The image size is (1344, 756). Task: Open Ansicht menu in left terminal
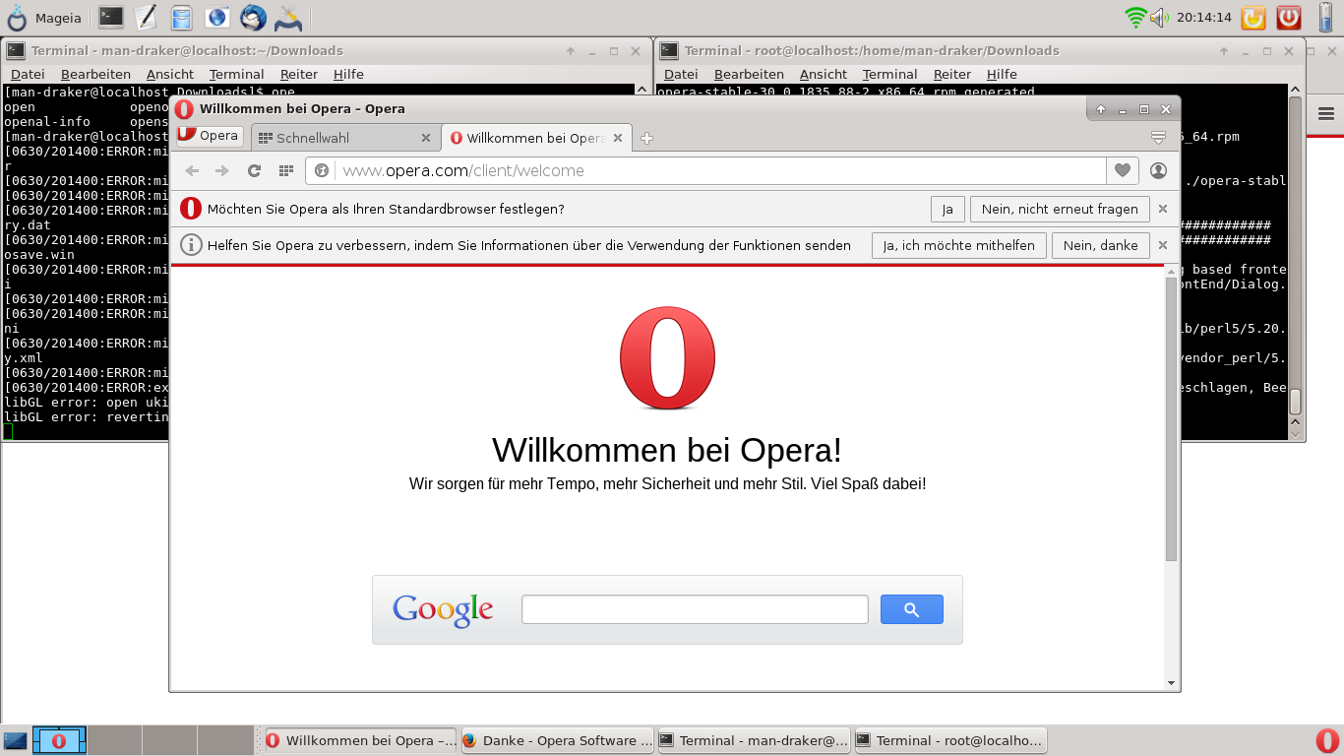tap(170, 74)
